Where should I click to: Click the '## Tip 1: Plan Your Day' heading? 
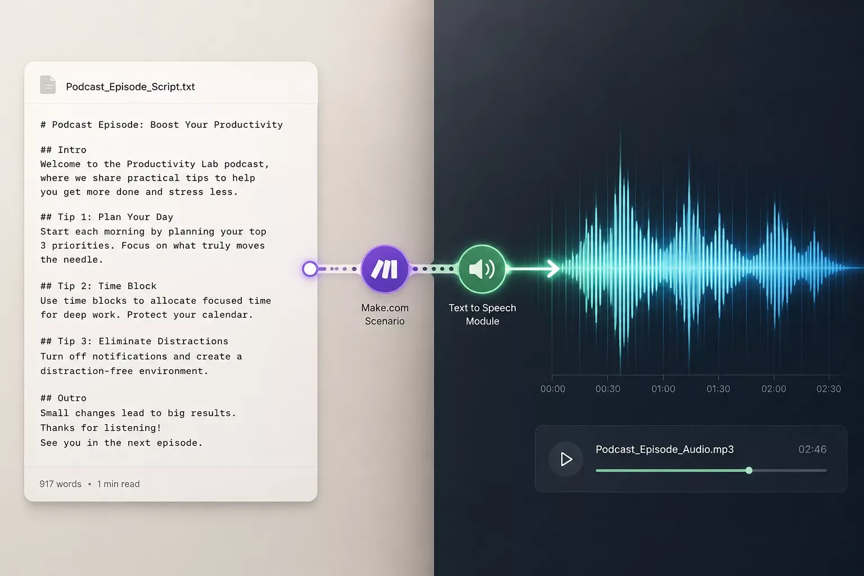coord(107,217)
